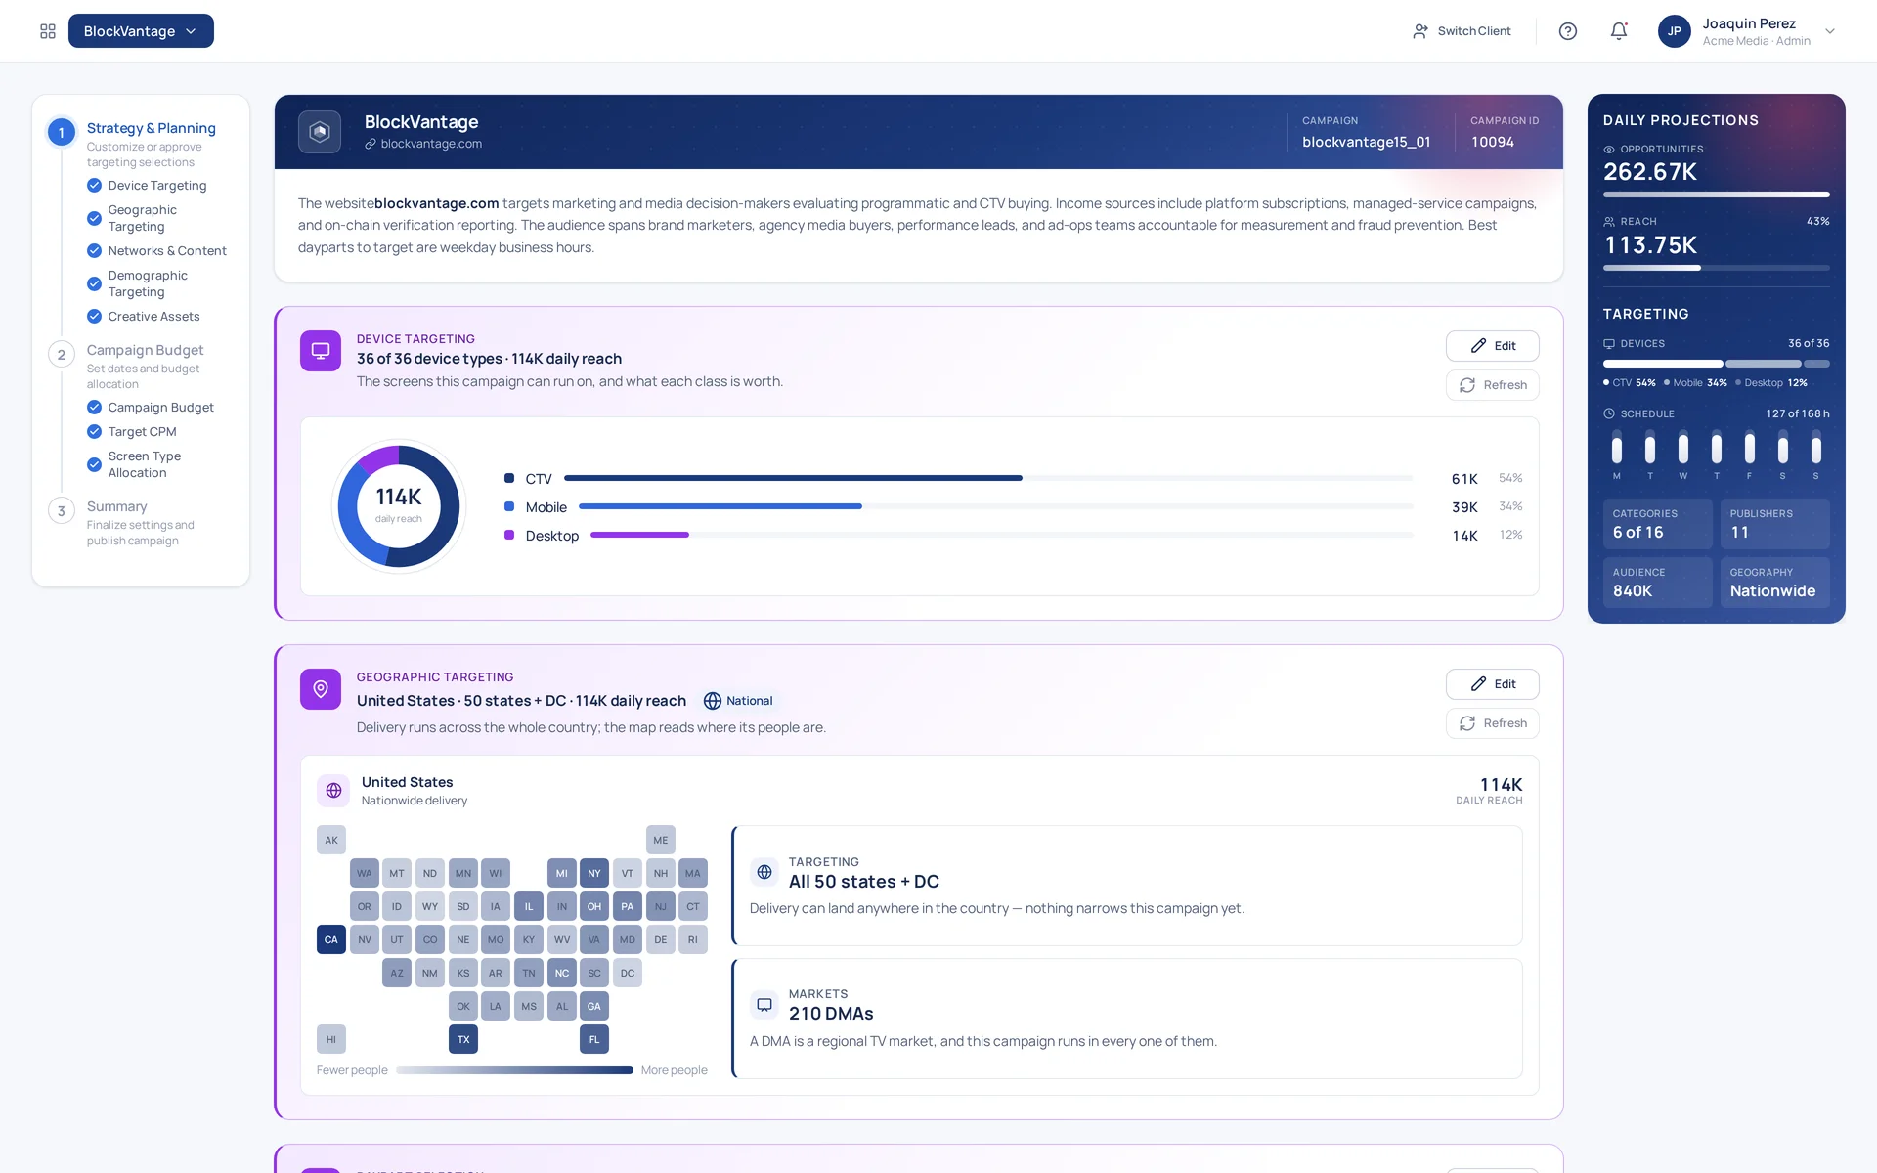
Task: Click the CTV reach progress bar
Action: tap(988, 478)
